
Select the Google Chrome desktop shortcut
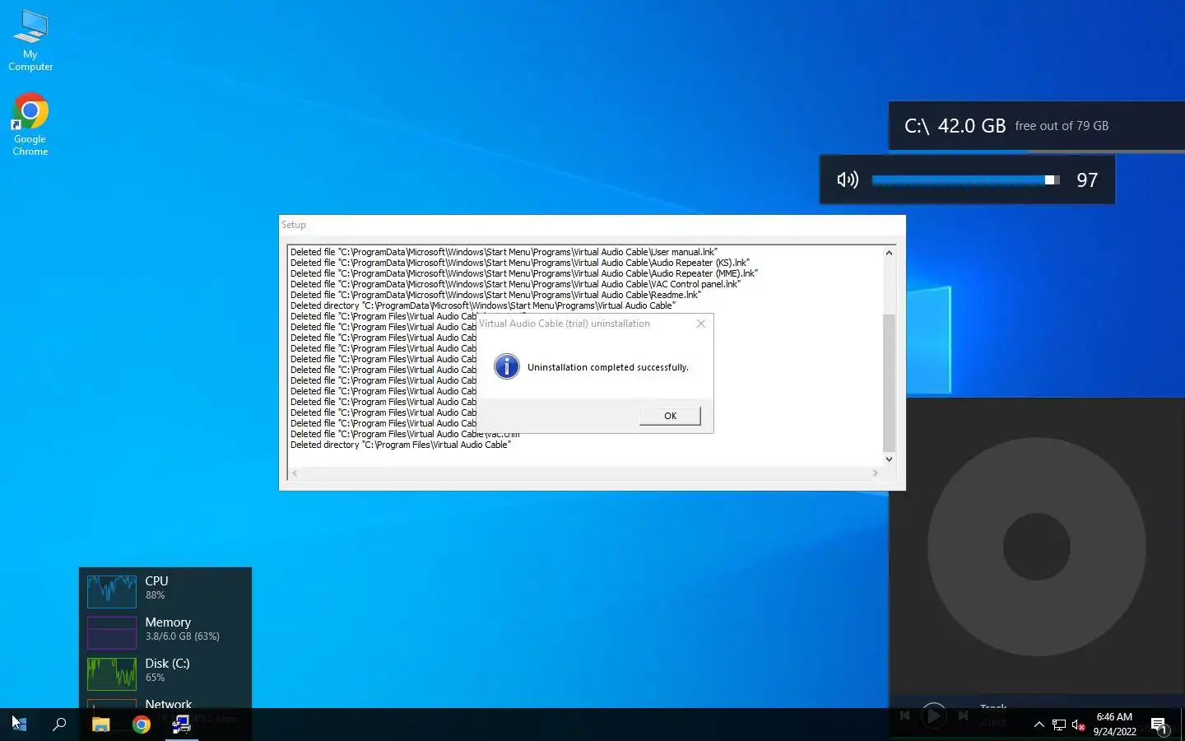pyautogui.click(x=30, y=124)
